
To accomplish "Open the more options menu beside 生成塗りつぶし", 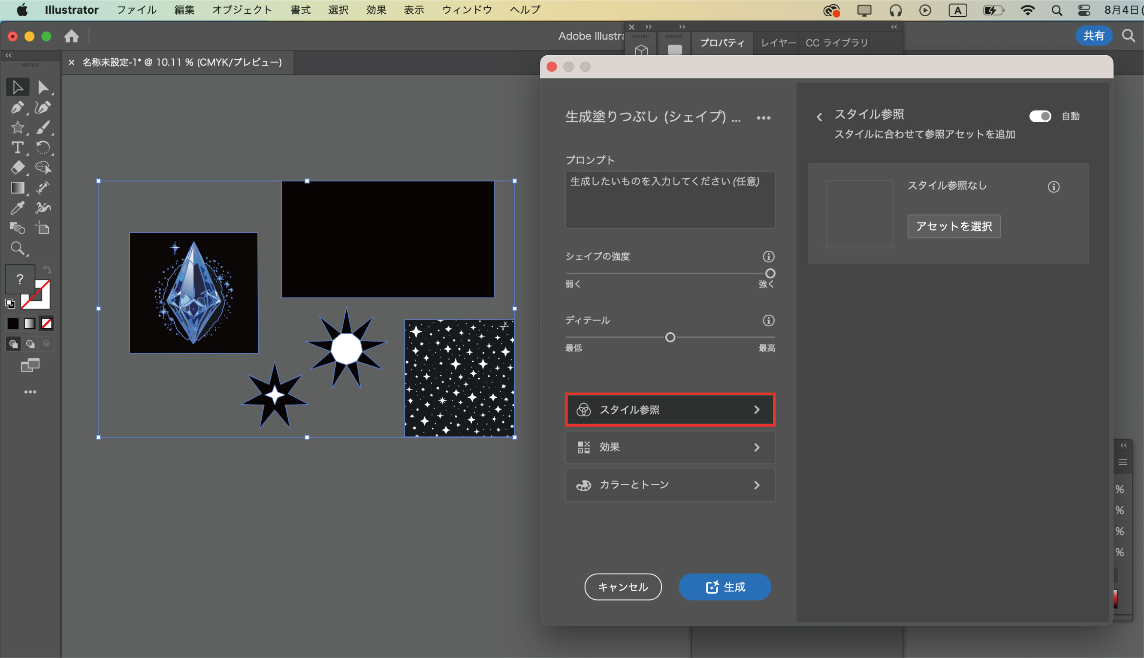I will point(763,118).
